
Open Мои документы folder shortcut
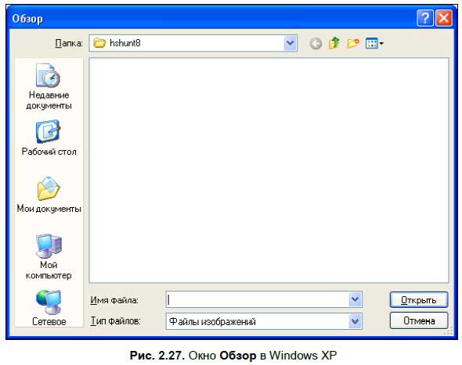49,195
